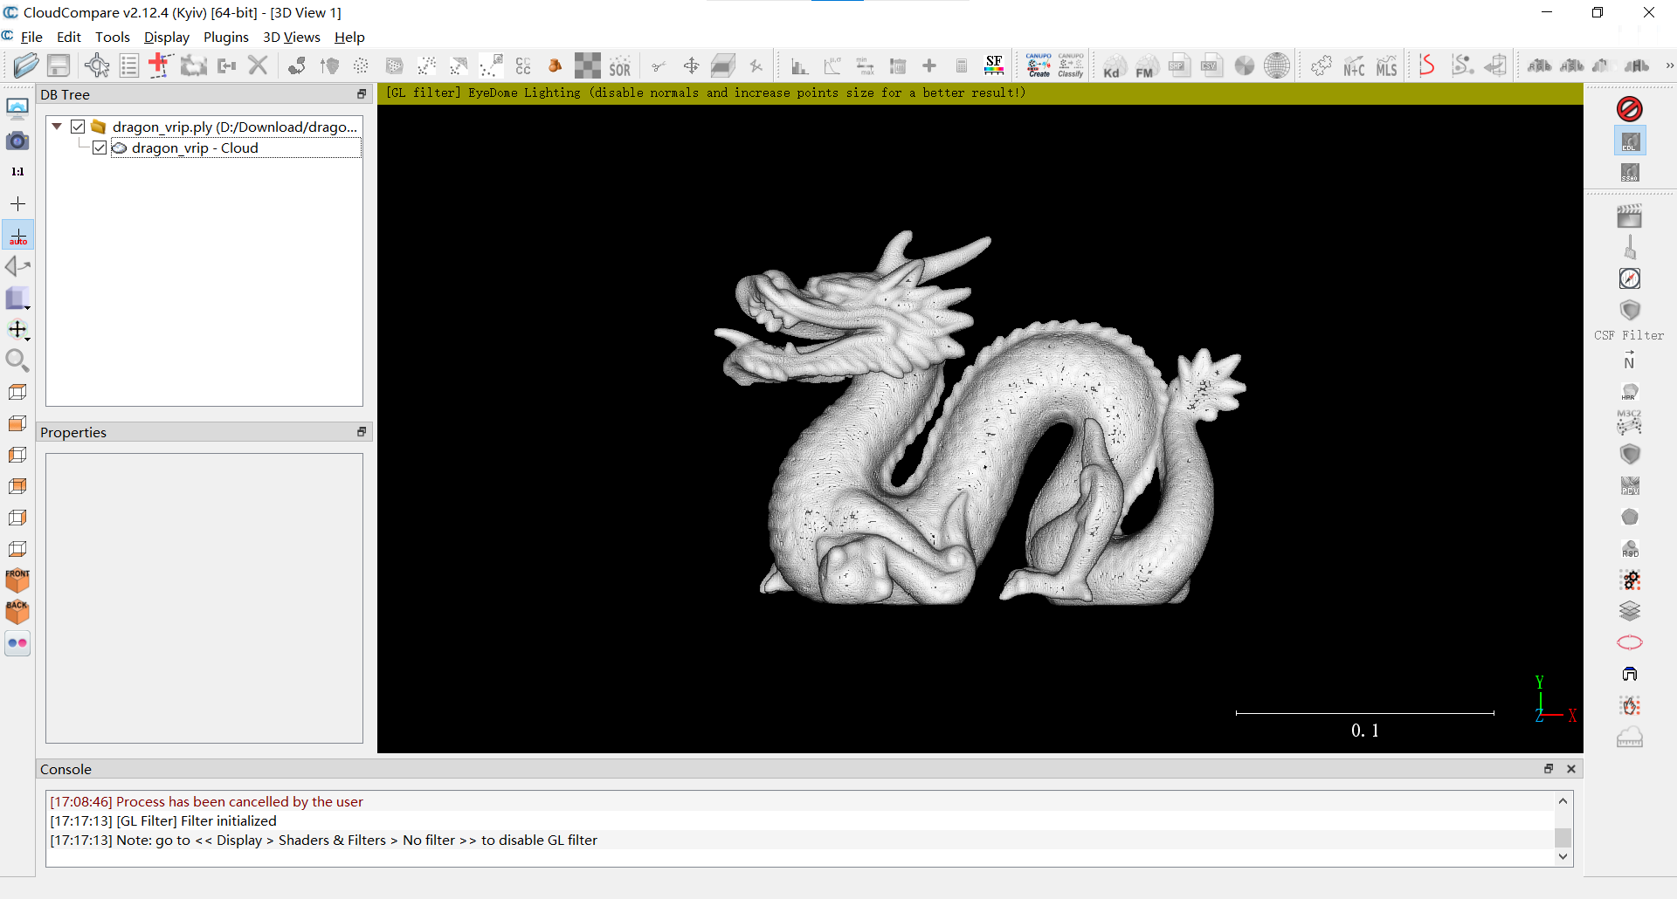Image resolution: width=1677 pixels, height=899 pixels.
Task: Click the SOR filter toolbar icon
Action: coord(620,67)
